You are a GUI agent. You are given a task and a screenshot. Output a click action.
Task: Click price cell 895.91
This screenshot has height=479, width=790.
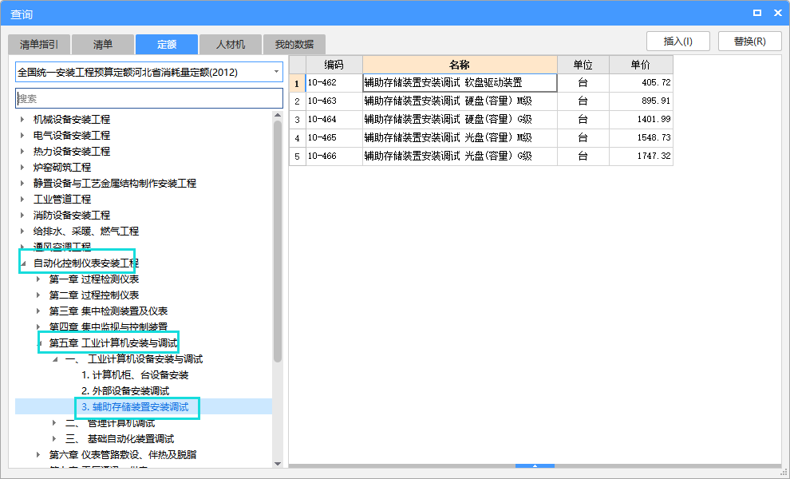[641, 101]
